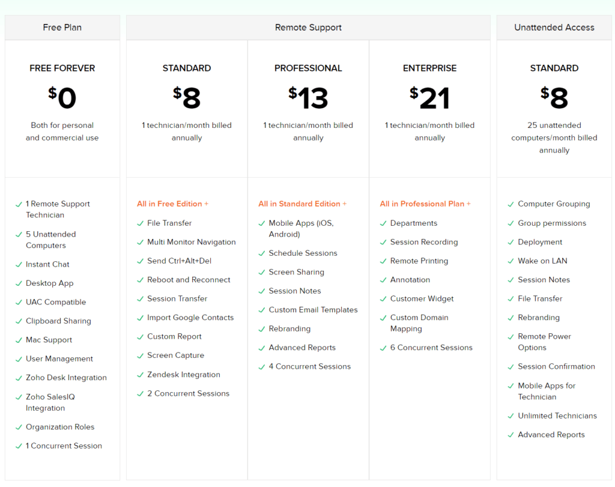The height and width of the screenshot is (487, 615).
Task: Click the checkmark beside Customer Widget
Action: click(x=383, y=299)
